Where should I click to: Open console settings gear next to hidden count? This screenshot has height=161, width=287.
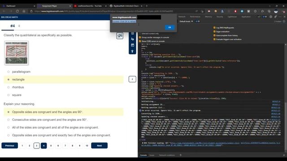(284, 21)
